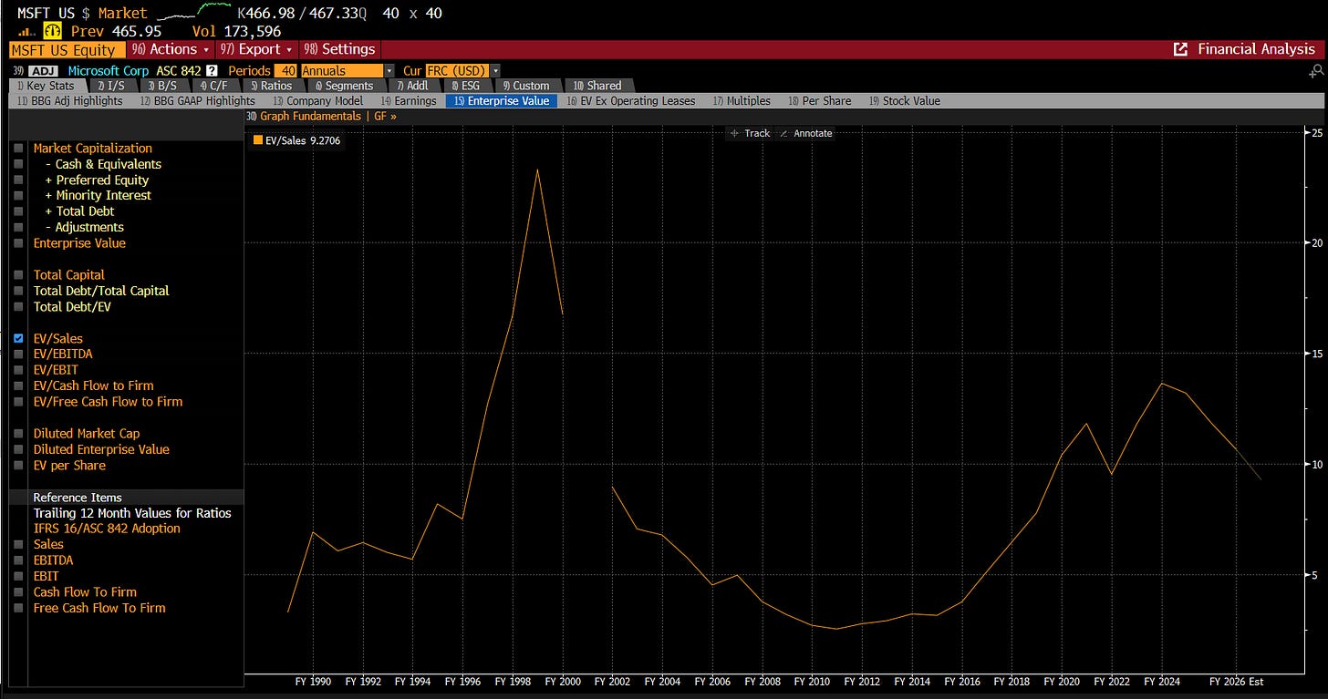1328x699 pixels.
Task: Open the Per Share sub-tab
Action: (819, 101)
